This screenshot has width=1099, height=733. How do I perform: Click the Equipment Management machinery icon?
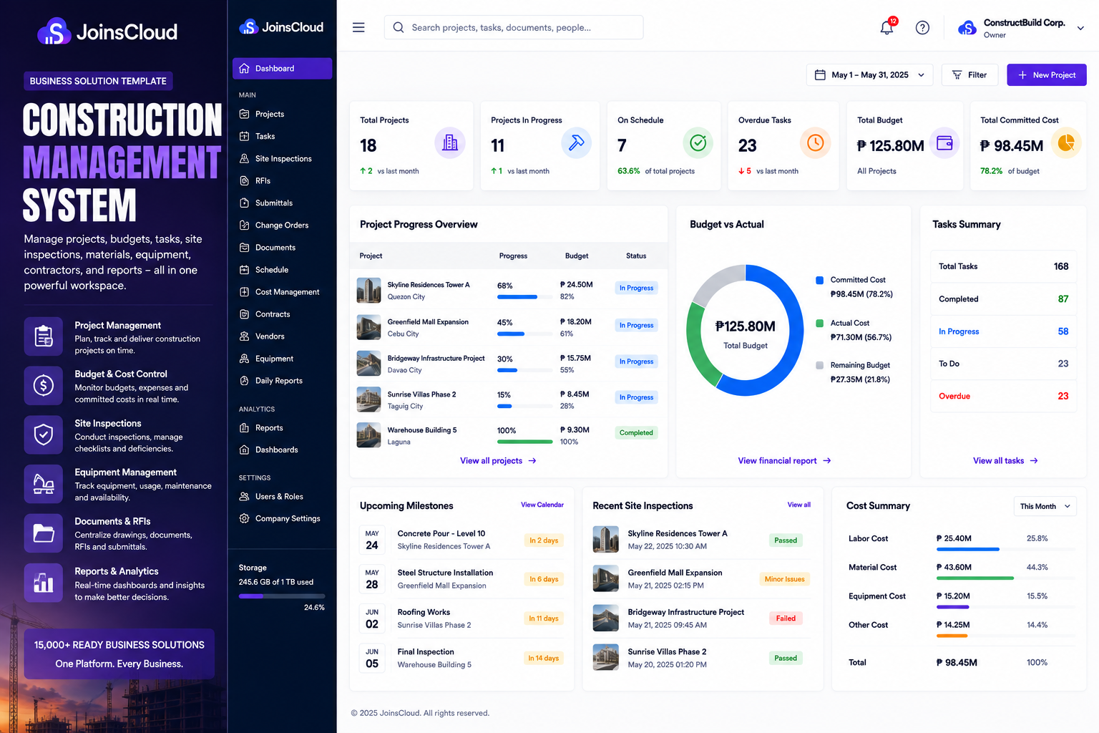click(44, 485)
